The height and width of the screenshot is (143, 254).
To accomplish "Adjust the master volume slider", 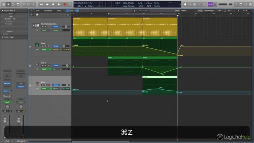I will (x=225, y=4).
